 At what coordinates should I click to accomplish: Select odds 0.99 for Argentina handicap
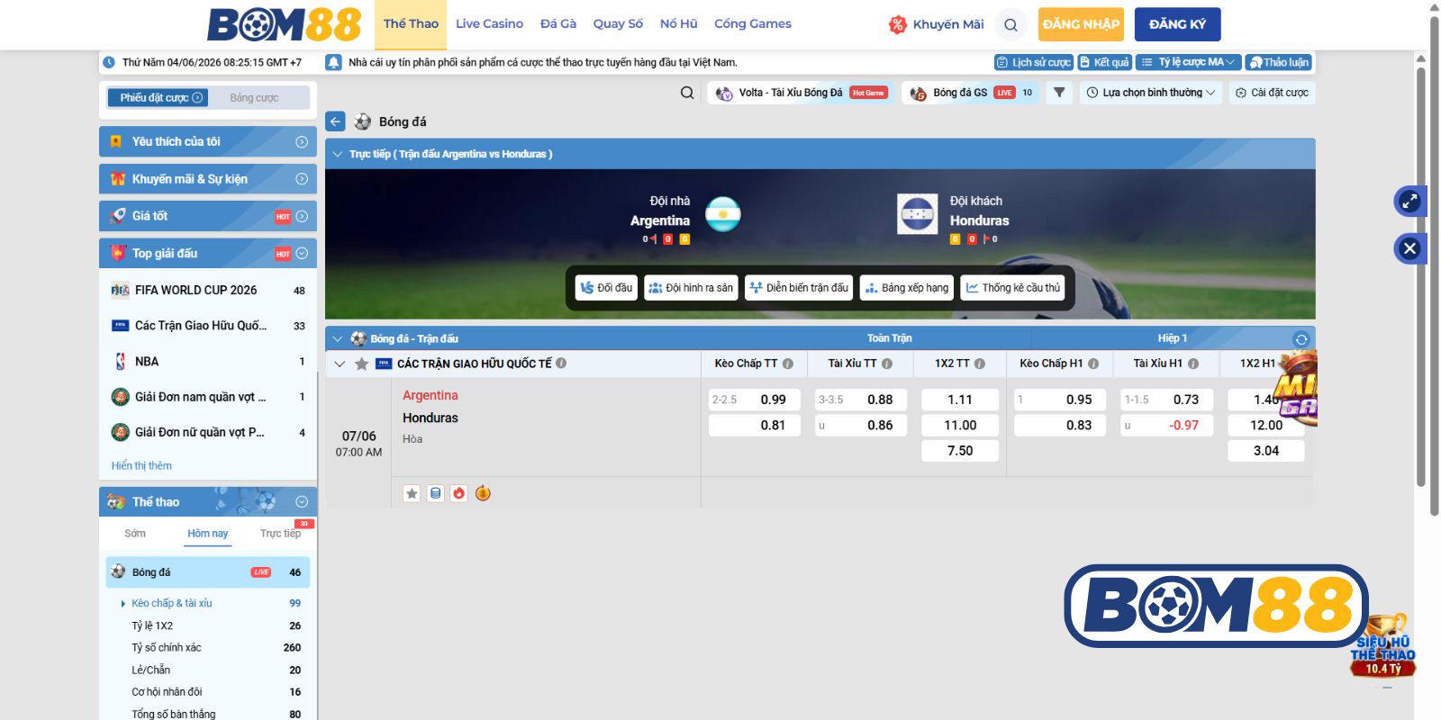click(755, 400)
